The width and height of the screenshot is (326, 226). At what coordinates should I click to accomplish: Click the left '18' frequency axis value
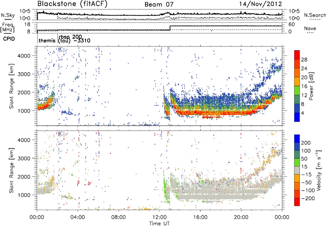27,24
